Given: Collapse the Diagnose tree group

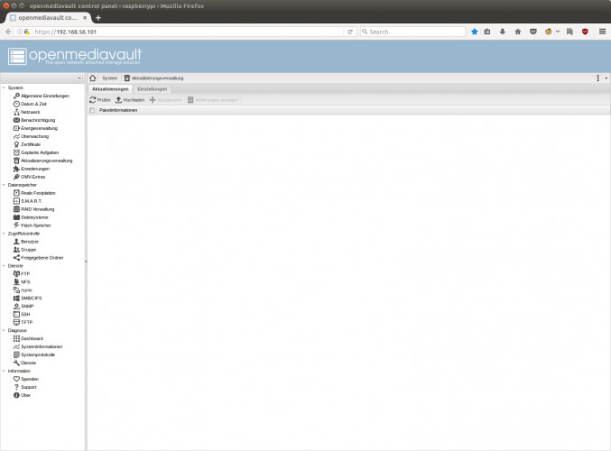Looking at the screenshot, I should click(x=4, y=331).
